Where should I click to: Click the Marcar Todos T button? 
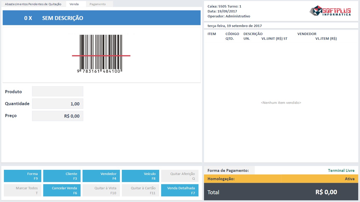point(23,190)
